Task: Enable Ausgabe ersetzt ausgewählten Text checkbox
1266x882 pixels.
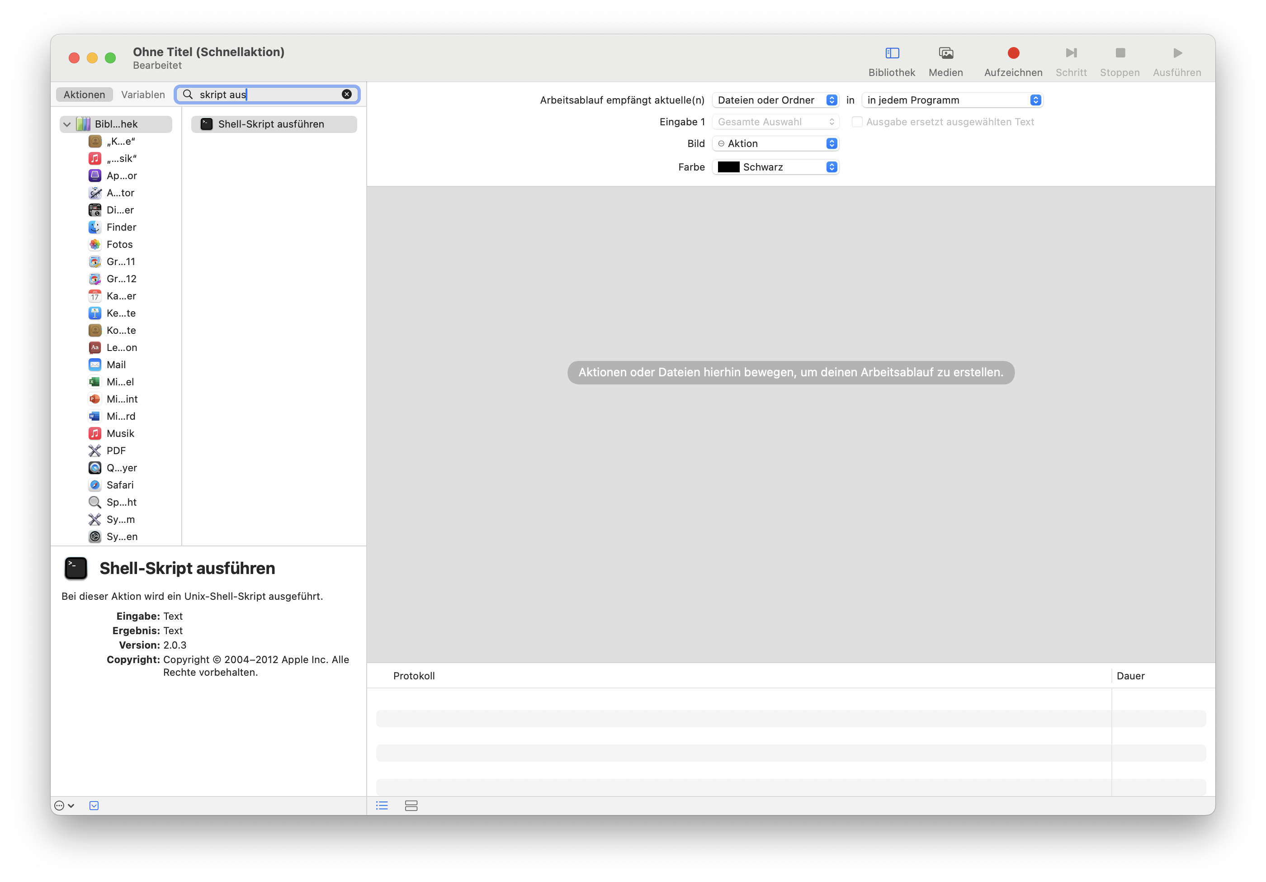Action: pyautogui.click(x=857, y=122)
